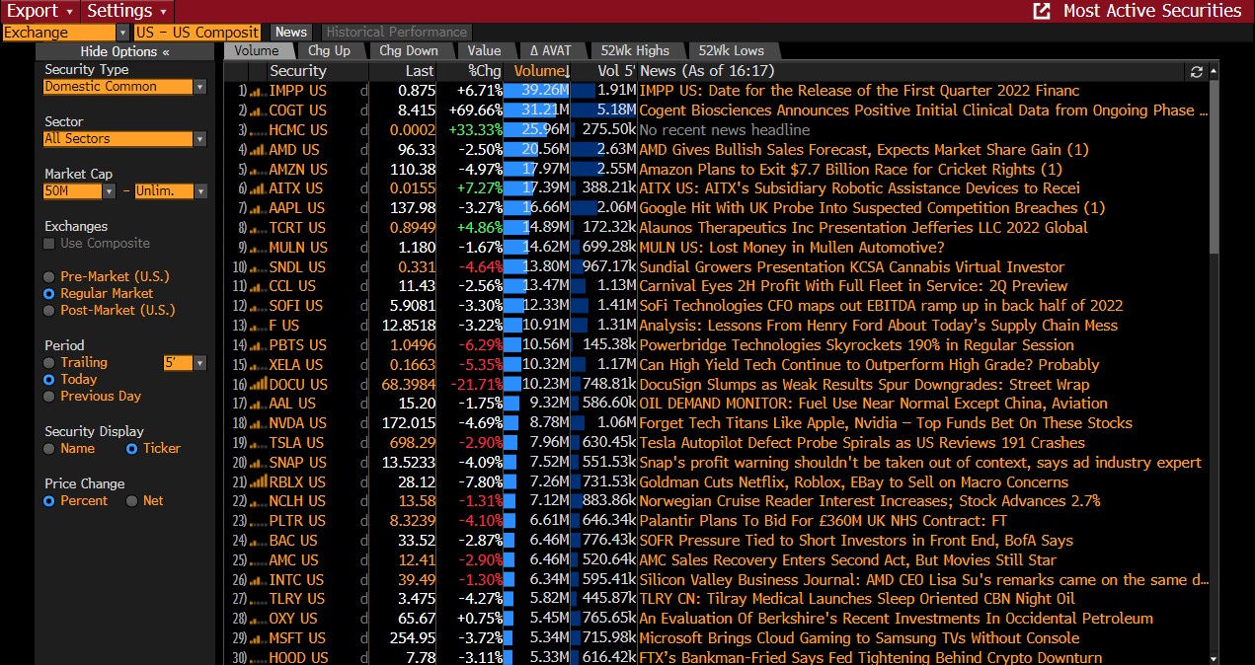The height and width of the screenshot is (665, 1255).
Task: Click the signal bars icon next to IMPP US
Action: click(x=256, y=91)
